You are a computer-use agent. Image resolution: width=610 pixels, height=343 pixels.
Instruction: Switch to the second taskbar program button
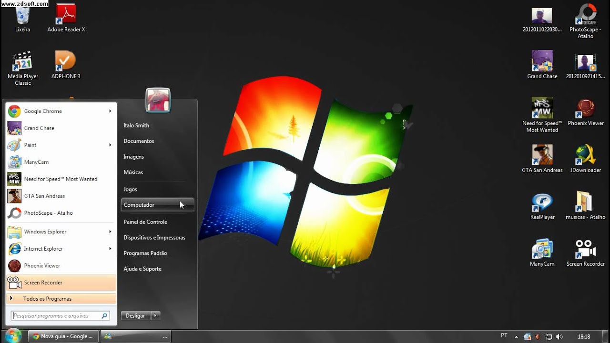[x=136, y=336]
